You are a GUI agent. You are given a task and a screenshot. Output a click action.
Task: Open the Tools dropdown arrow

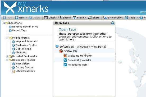(137, 17)
